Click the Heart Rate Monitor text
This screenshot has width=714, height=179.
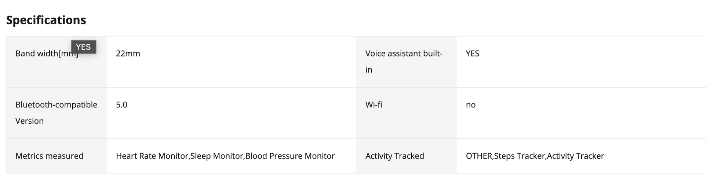152,156
